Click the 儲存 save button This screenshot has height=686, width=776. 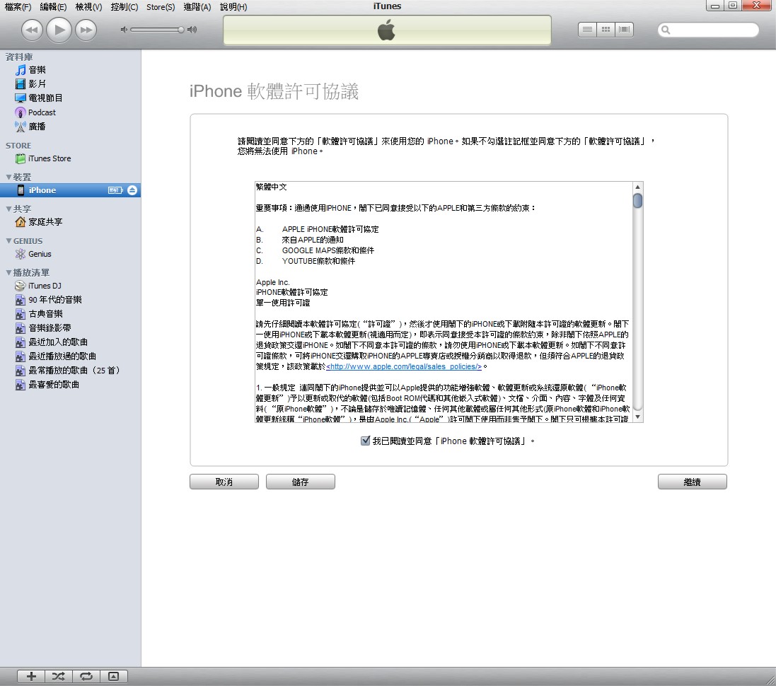point(301,482)
